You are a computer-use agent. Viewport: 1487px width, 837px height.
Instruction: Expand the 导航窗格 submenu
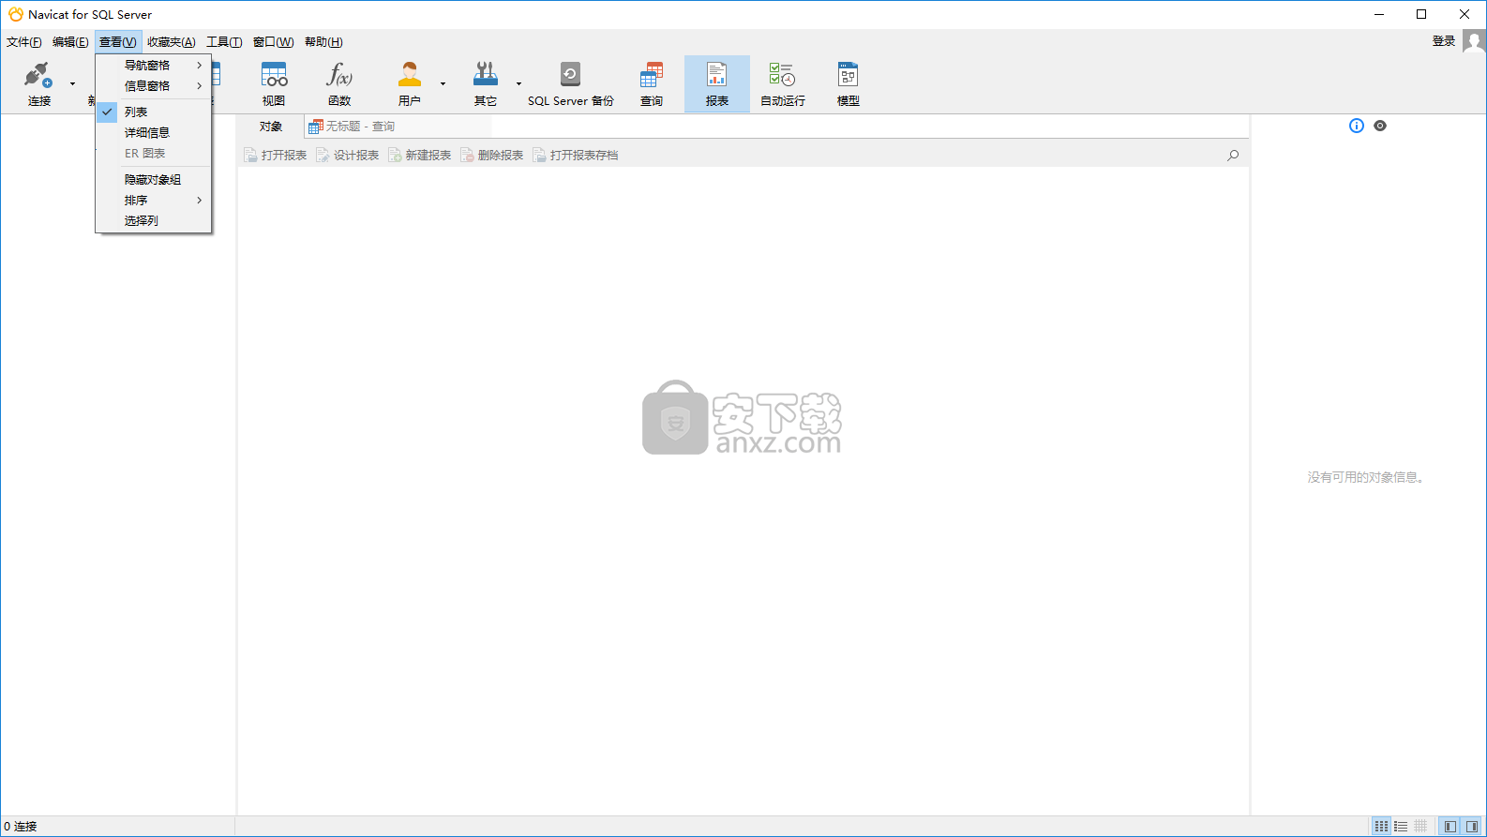click(x=154, y=65)
